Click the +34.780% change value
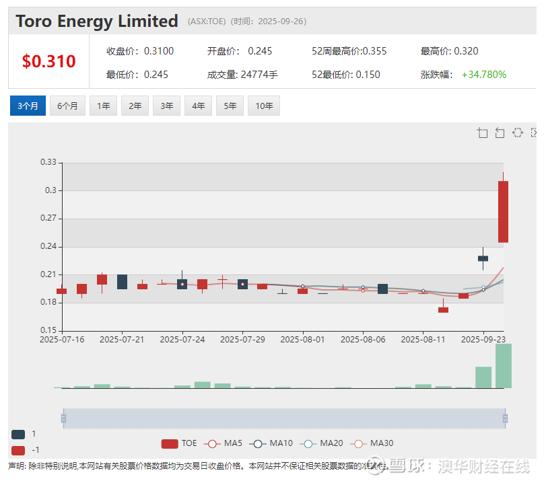 coord(483,75)
